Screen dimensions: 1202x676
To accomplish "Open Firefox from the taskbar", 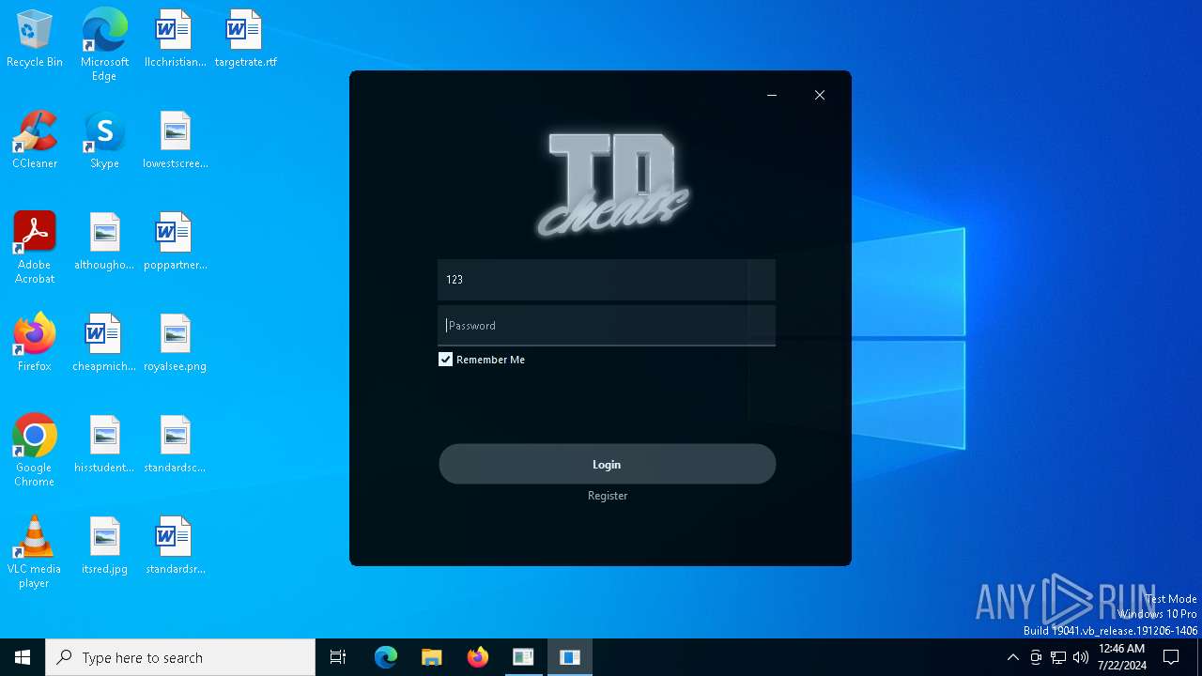I will 478,657.
